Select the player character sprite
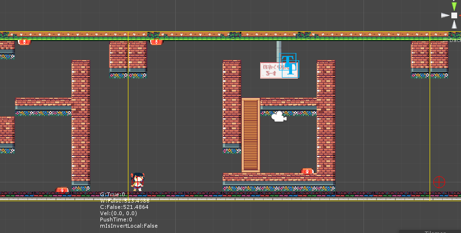This screenshot has width=461, height=233. tap(137, 182)
